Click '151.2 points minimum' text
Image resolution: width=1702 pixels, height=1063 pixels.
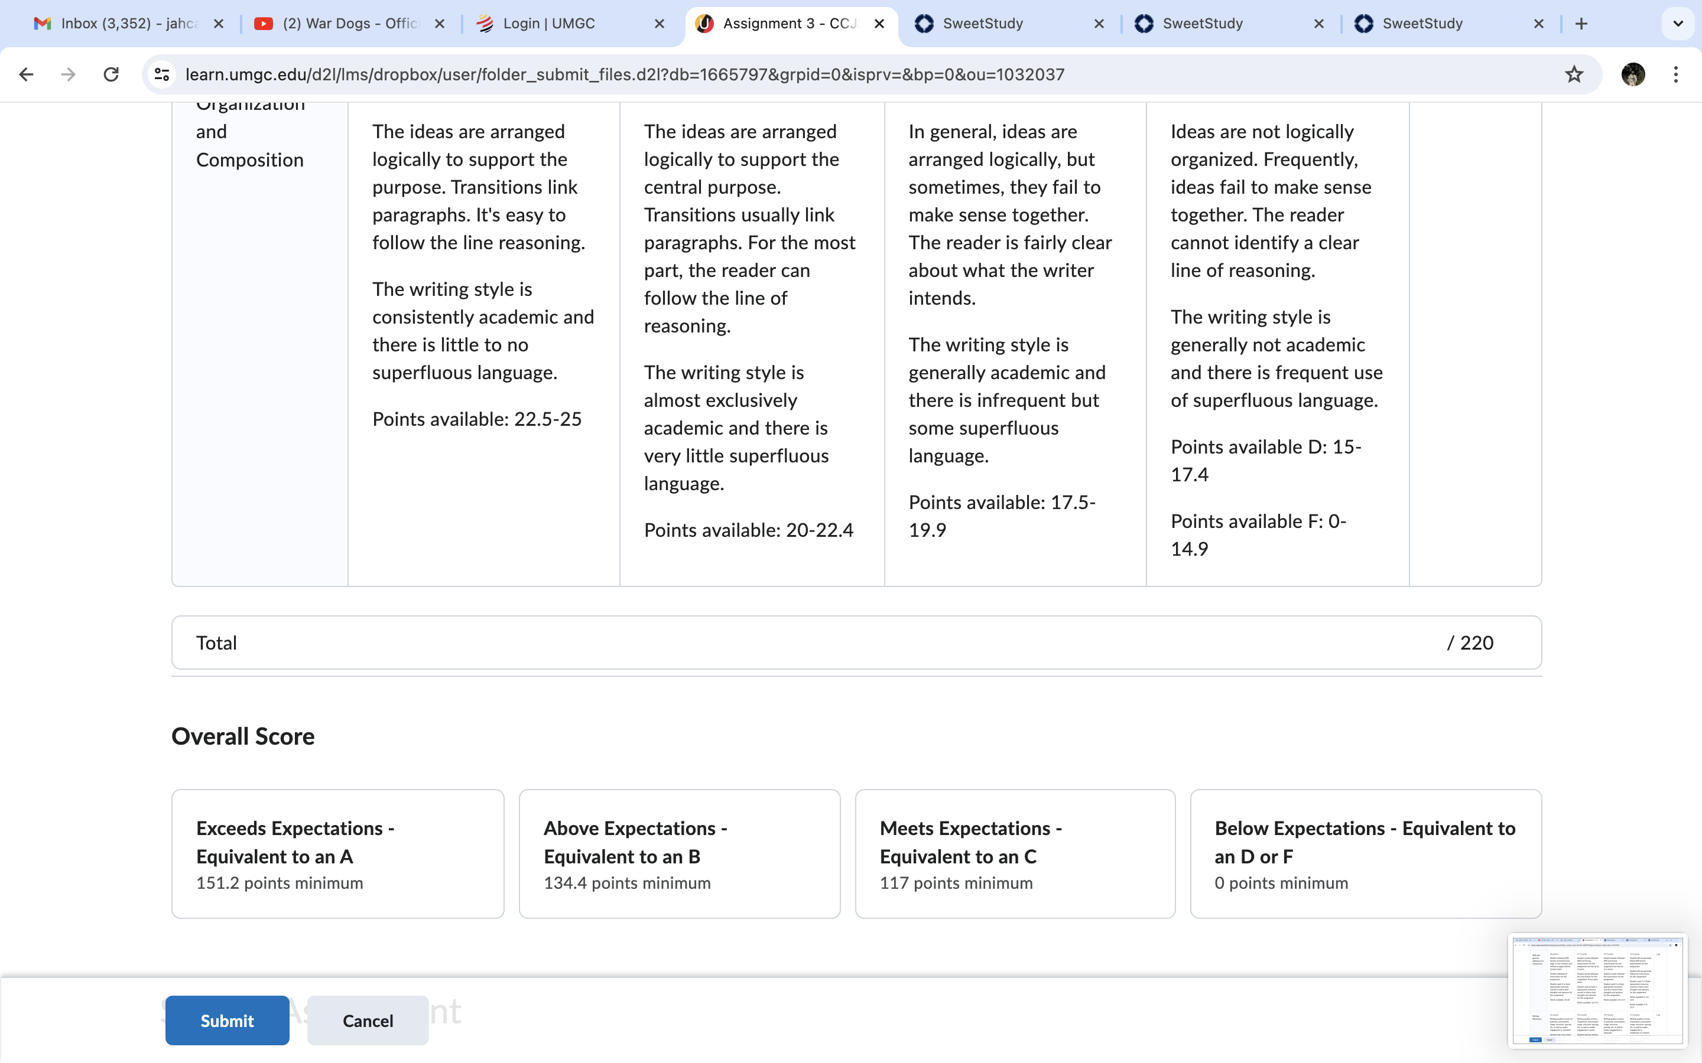click(x=279, y=883)
